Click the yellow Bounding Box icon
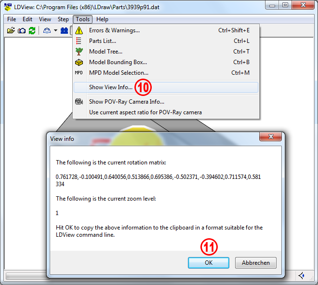This screenshot has height=285, width=318. [79, 62]
